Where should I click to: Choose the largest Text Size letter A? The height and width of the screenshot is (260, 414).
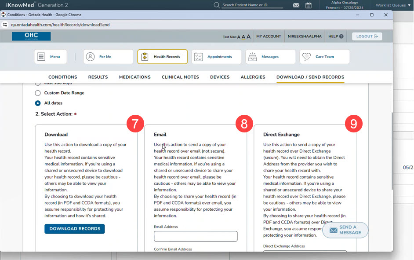tap(248, 37)
